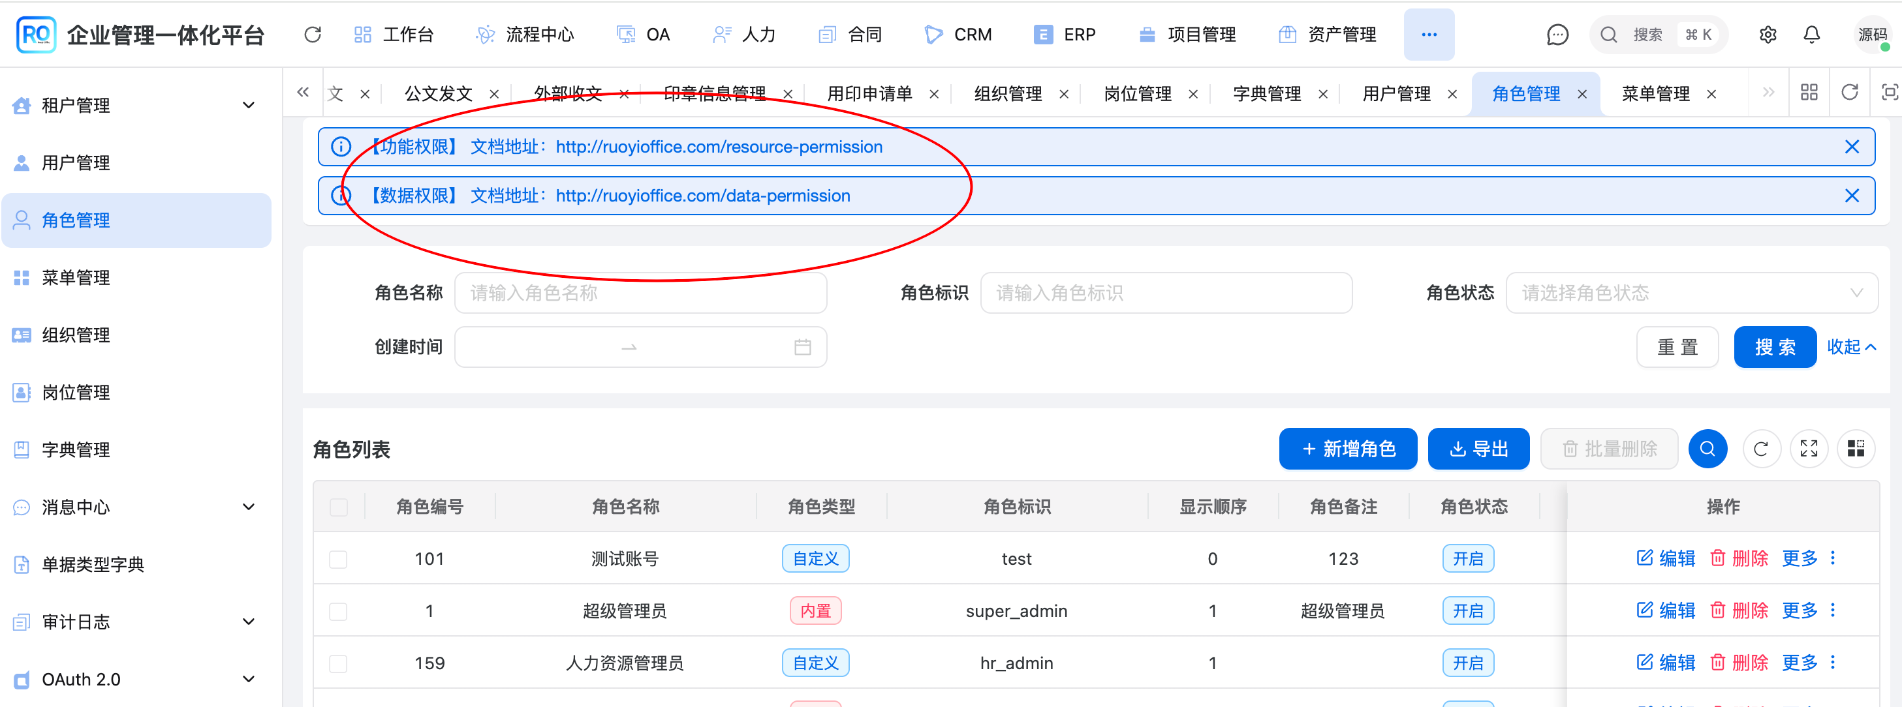Click the 角色标识 input field

(1166, 293)
